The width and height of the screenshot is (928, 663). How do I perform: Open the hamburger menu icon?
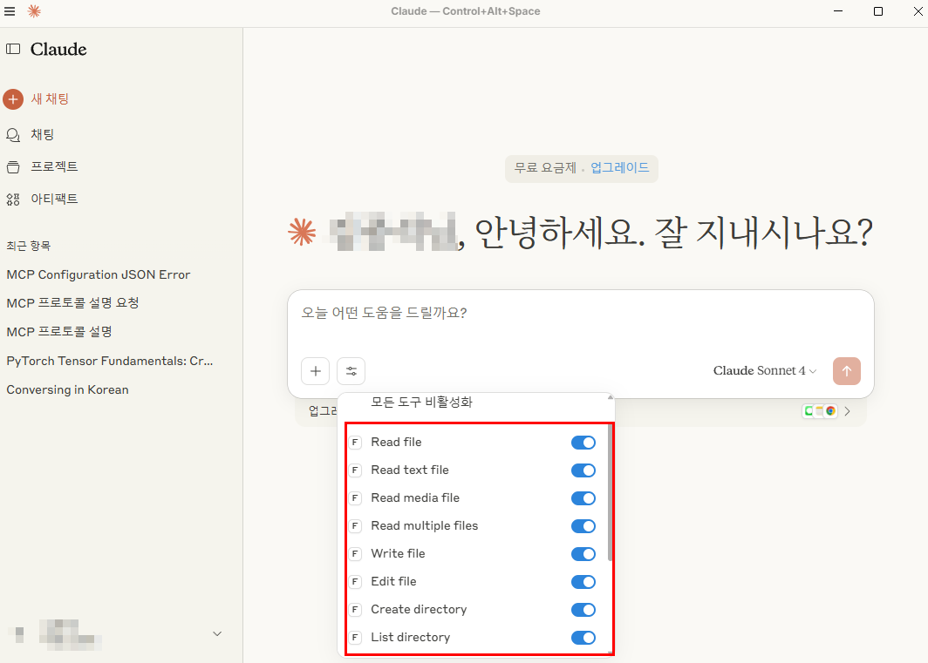coord(10,11)
